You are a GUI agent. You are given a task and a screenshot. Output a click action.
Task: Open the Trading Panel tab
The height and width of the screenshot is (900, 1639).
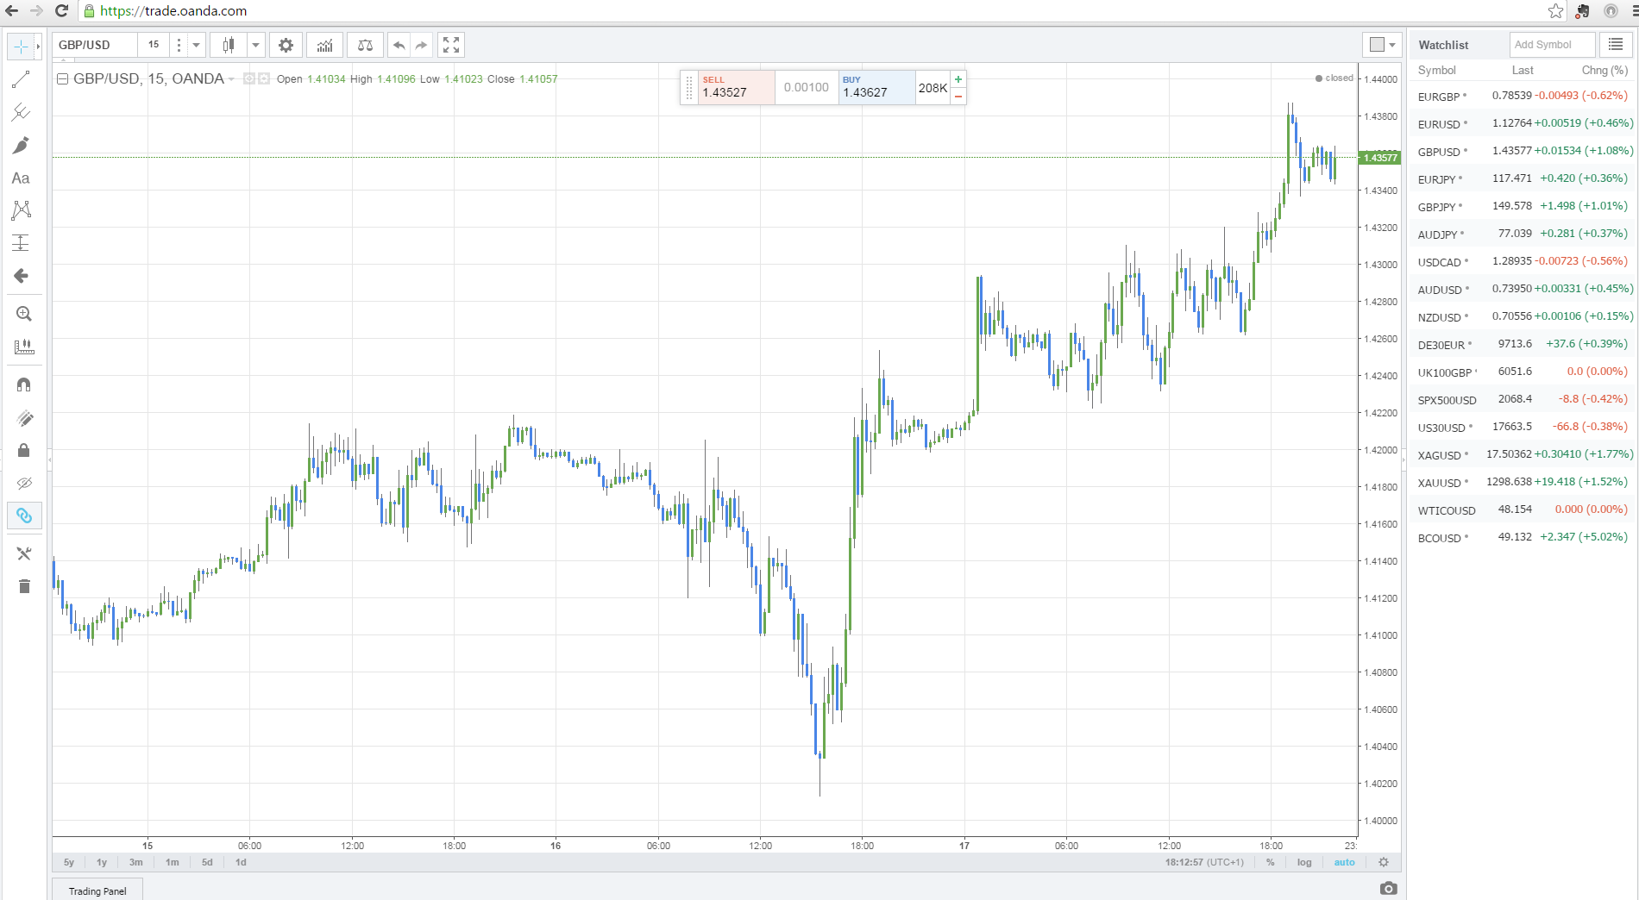coord(97,891)
